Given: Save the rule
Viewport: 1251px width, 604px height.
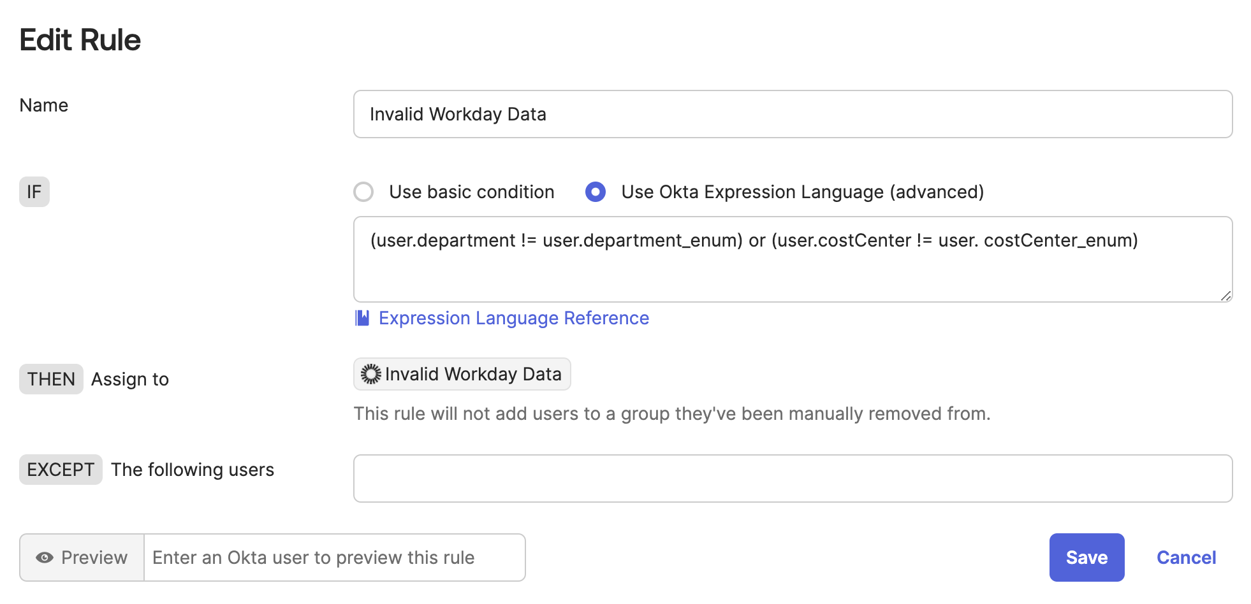Looking at the screenshot, I should pos(1086,557).
